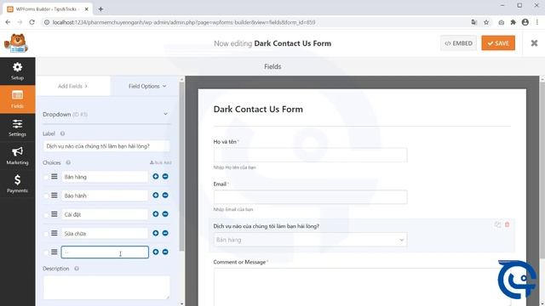Set Cài đặt as the default choice
The image size is (545, 306).
click(46, 215)
